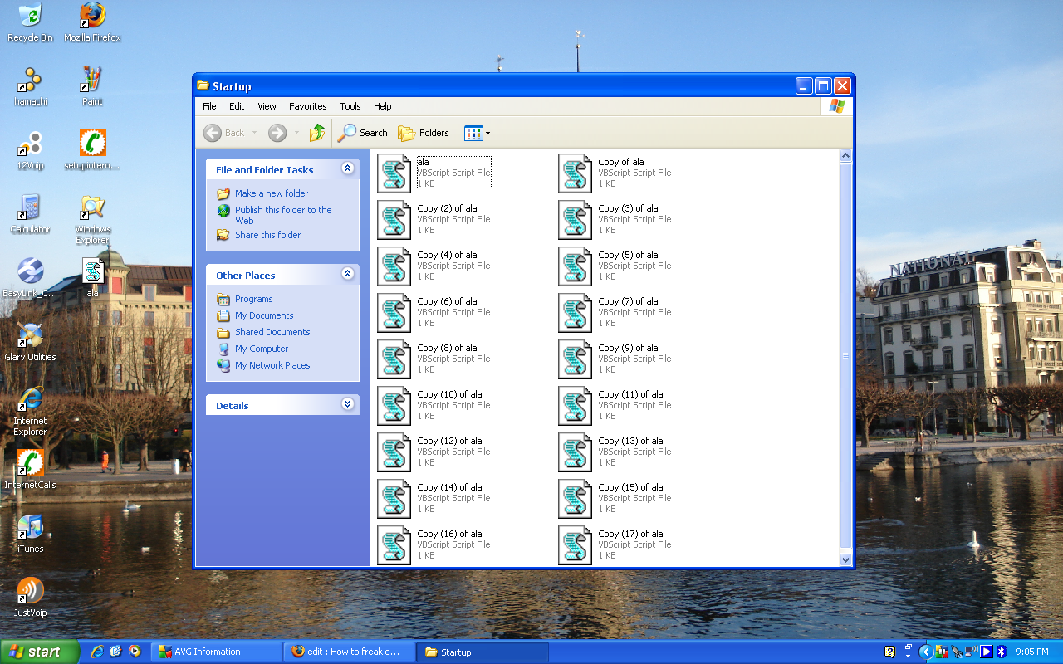Screen dimensions: 1063x664
Task: Click the Forward arrow in the toolbar
Action: (x=277, y=133)
